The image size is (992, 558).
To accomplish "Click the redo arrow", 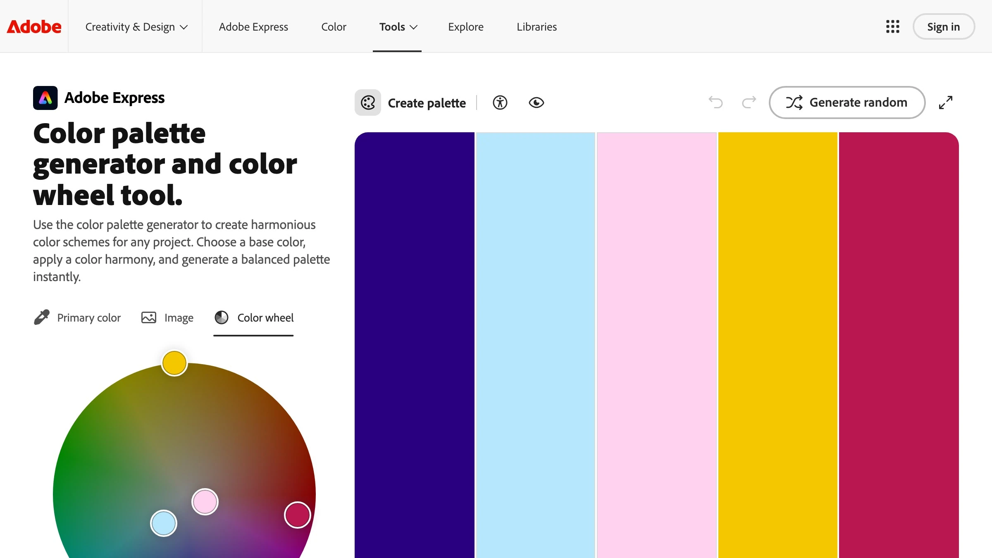I will (x=749, y=102).
